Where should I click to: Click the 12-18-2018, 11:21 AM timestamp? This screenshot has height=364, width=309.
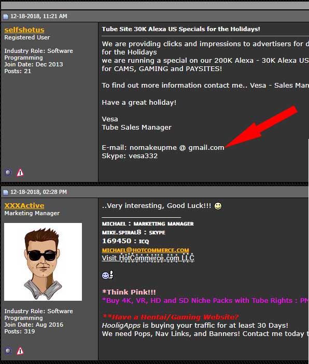coord(39,16)
